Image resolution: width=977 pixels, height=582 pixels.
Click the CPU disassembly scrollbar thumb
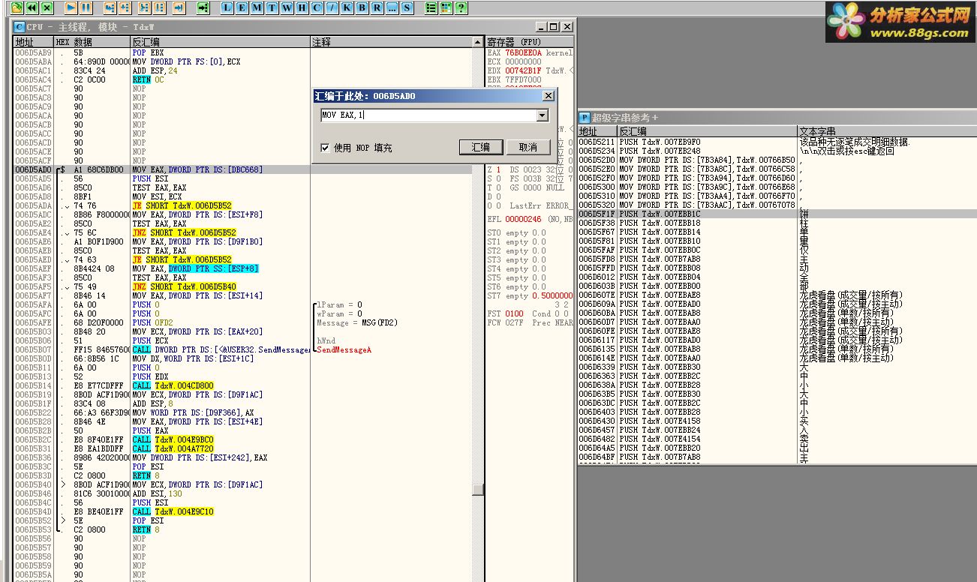click(x=477, y=489)
